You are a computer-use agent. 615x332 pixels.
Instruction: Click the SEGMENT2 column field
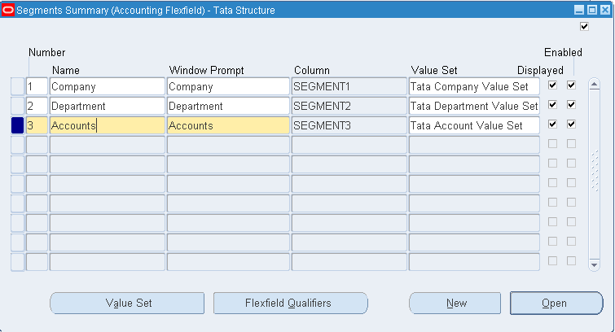[x=349, y=106]
